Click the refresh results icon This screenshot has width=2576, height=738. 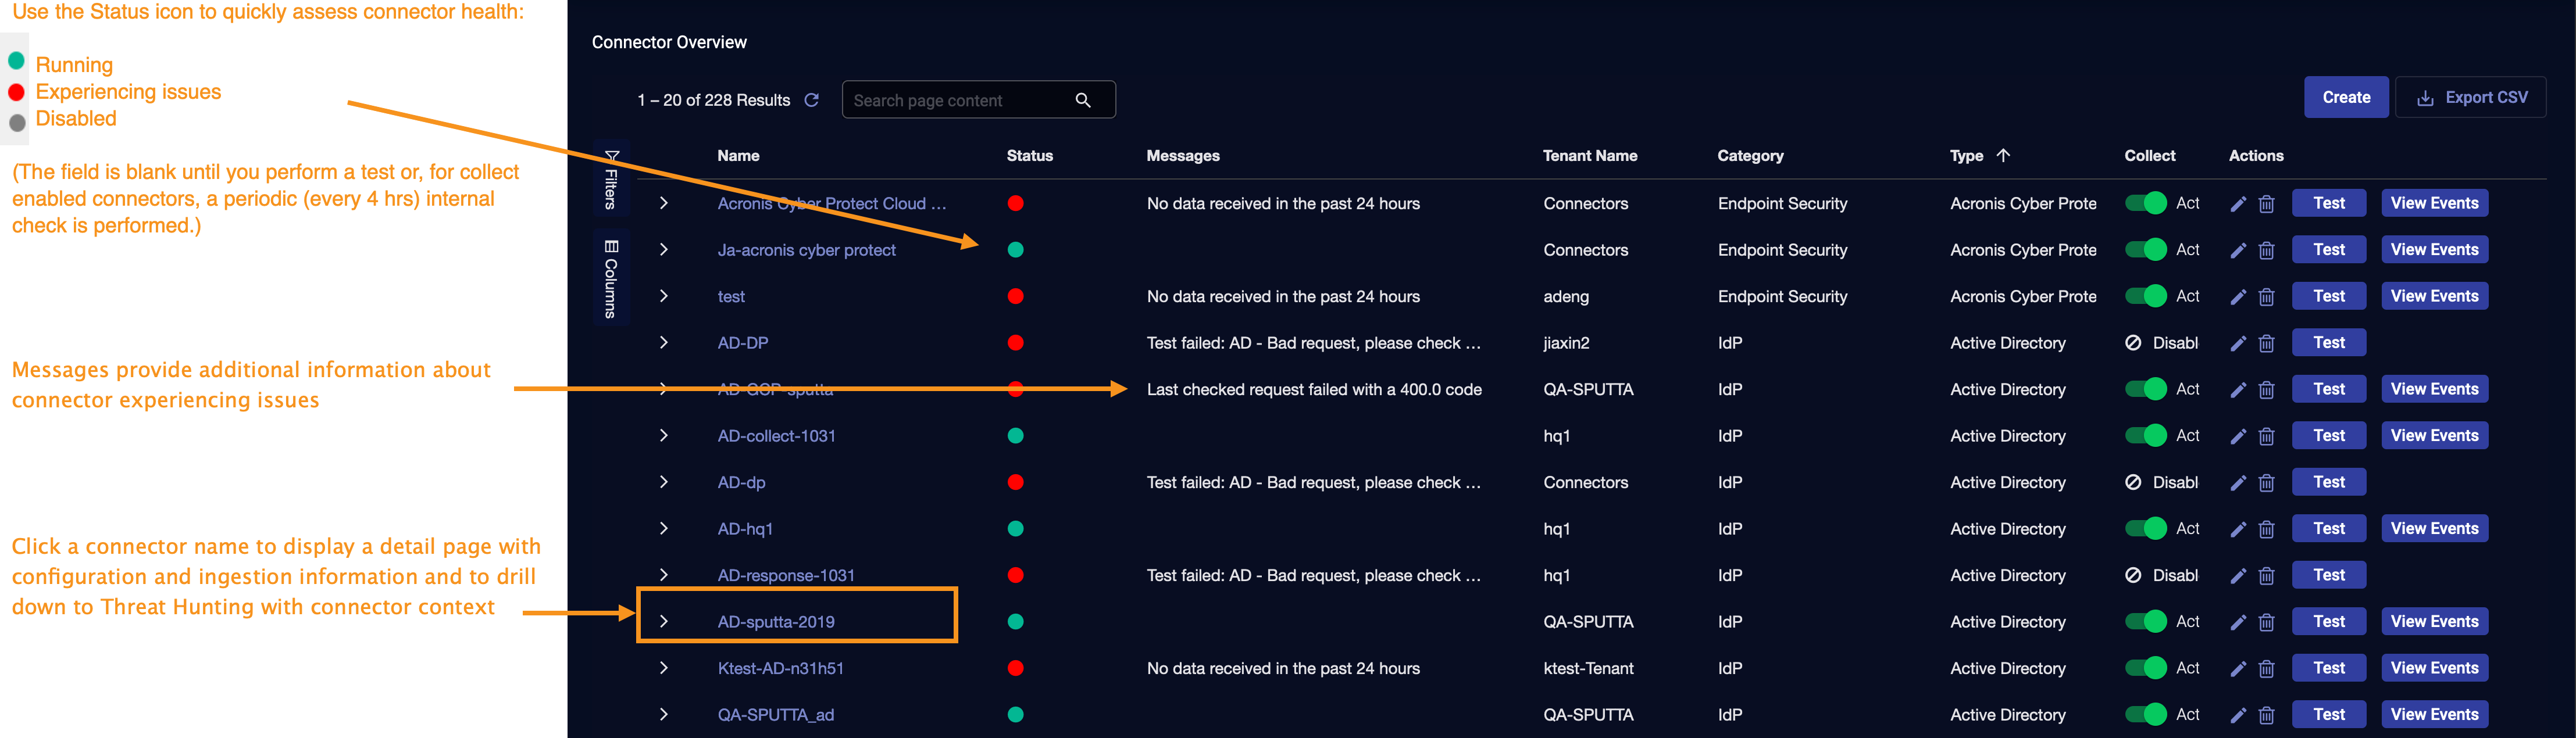pos(811,100)
